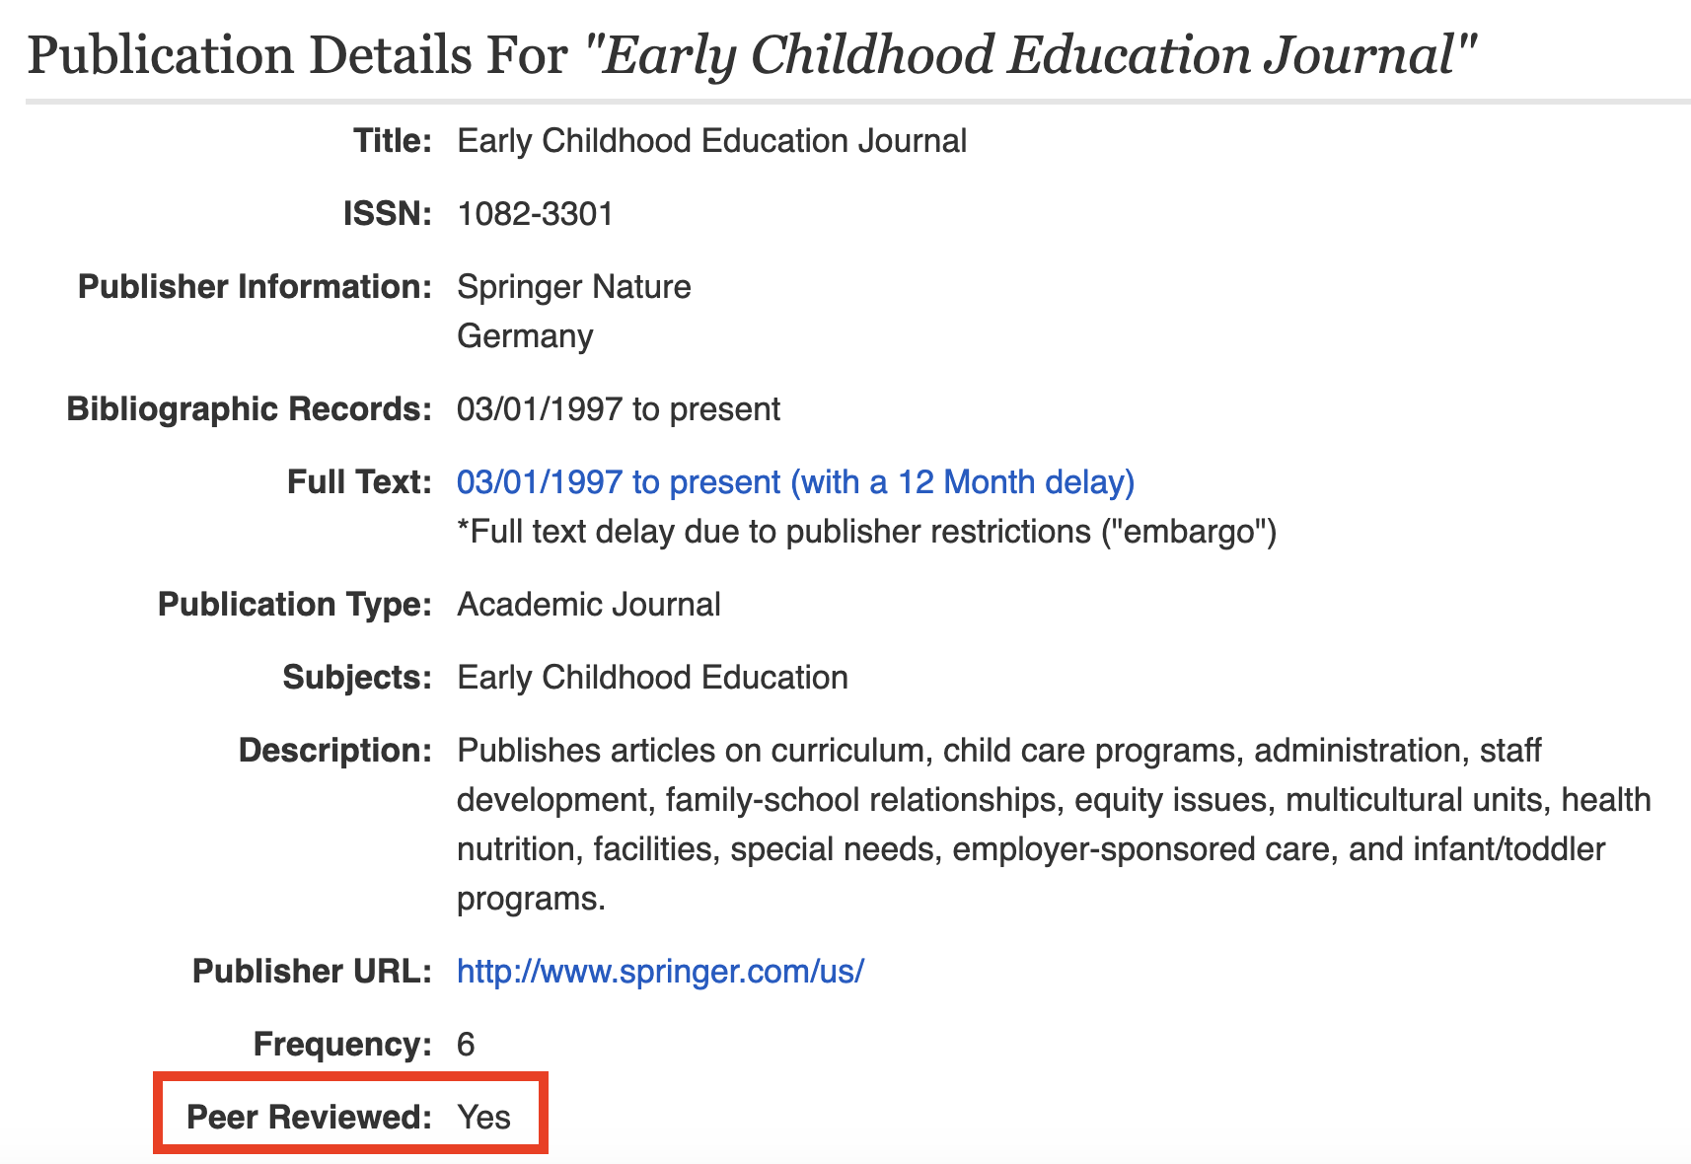
Task: Click the page heading Publication Details
Action: click(752, 56)
